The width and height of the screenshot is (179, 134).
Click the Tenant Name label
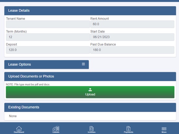pyautogui.click(x=16, y=18)
